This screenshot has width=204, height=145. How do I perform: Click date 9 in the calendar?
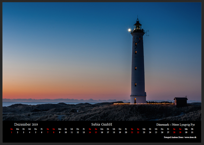[x=60, y=132]
